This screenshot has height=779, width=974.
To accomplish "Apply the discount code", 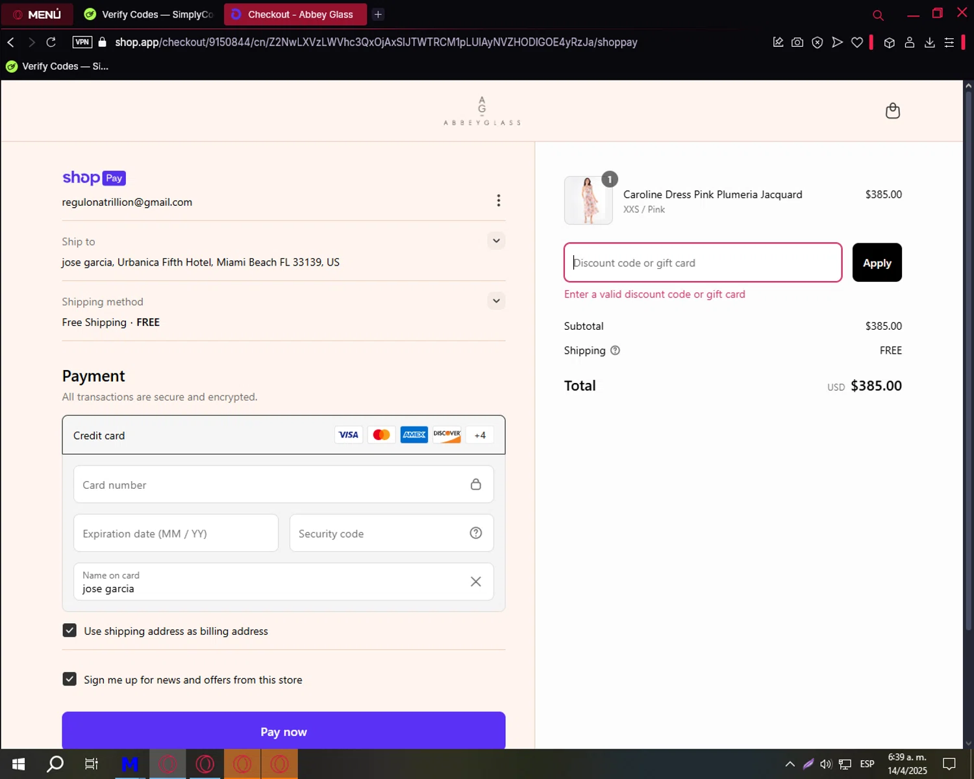I will (877, 262).
